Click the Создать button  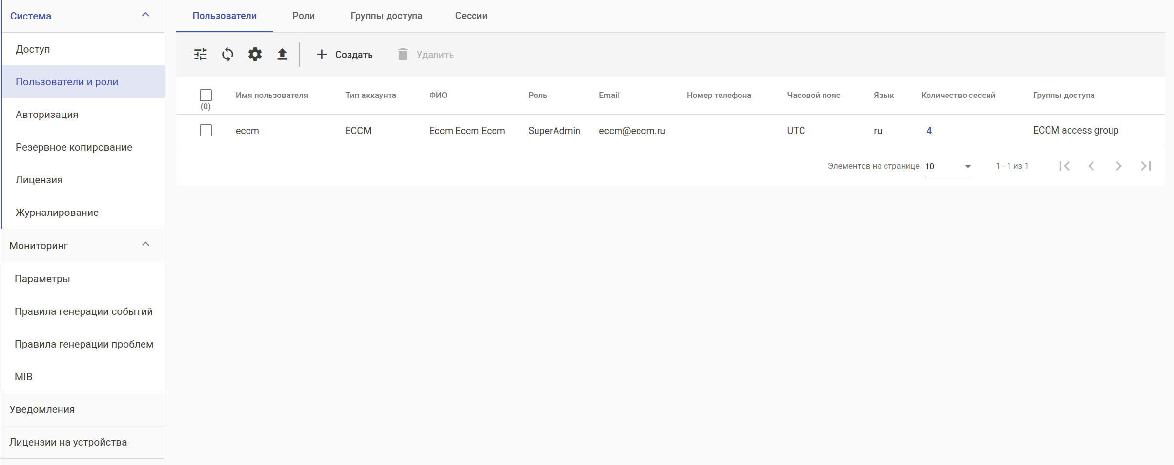345,55
